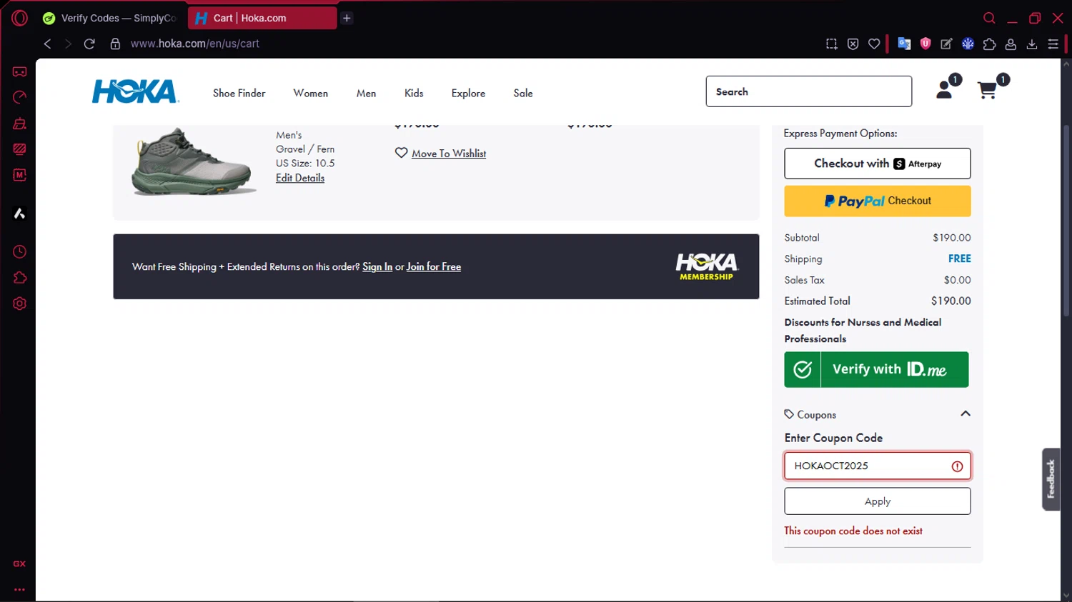Take a snapshot with toolbar icon
The width and height of the screenshot is (1072, 602).
point(831,44)
